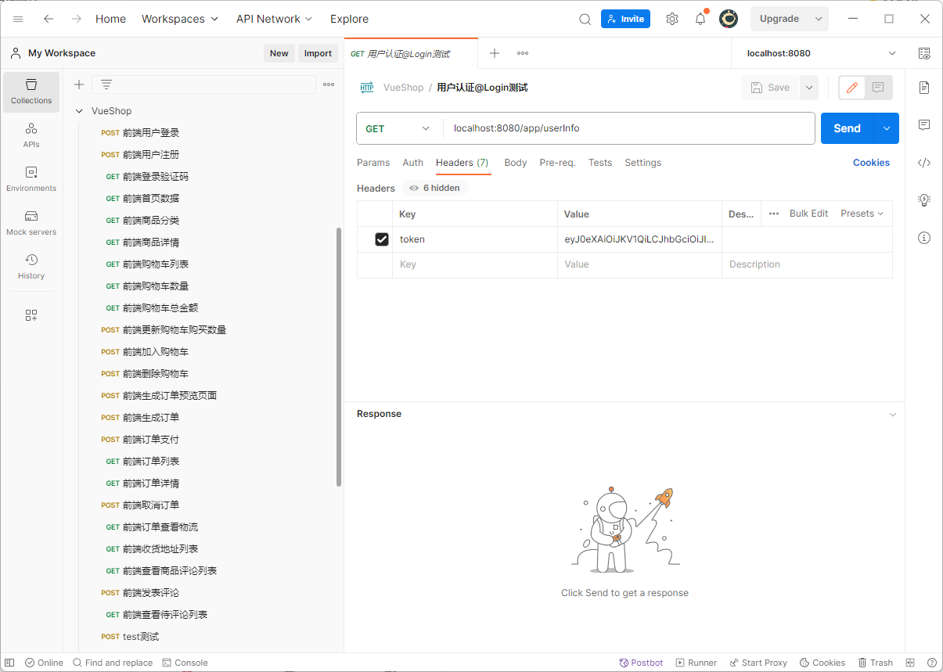Open the Mock servers panel
This screenshot has height=672, width=943.
[x=31, y=225]
